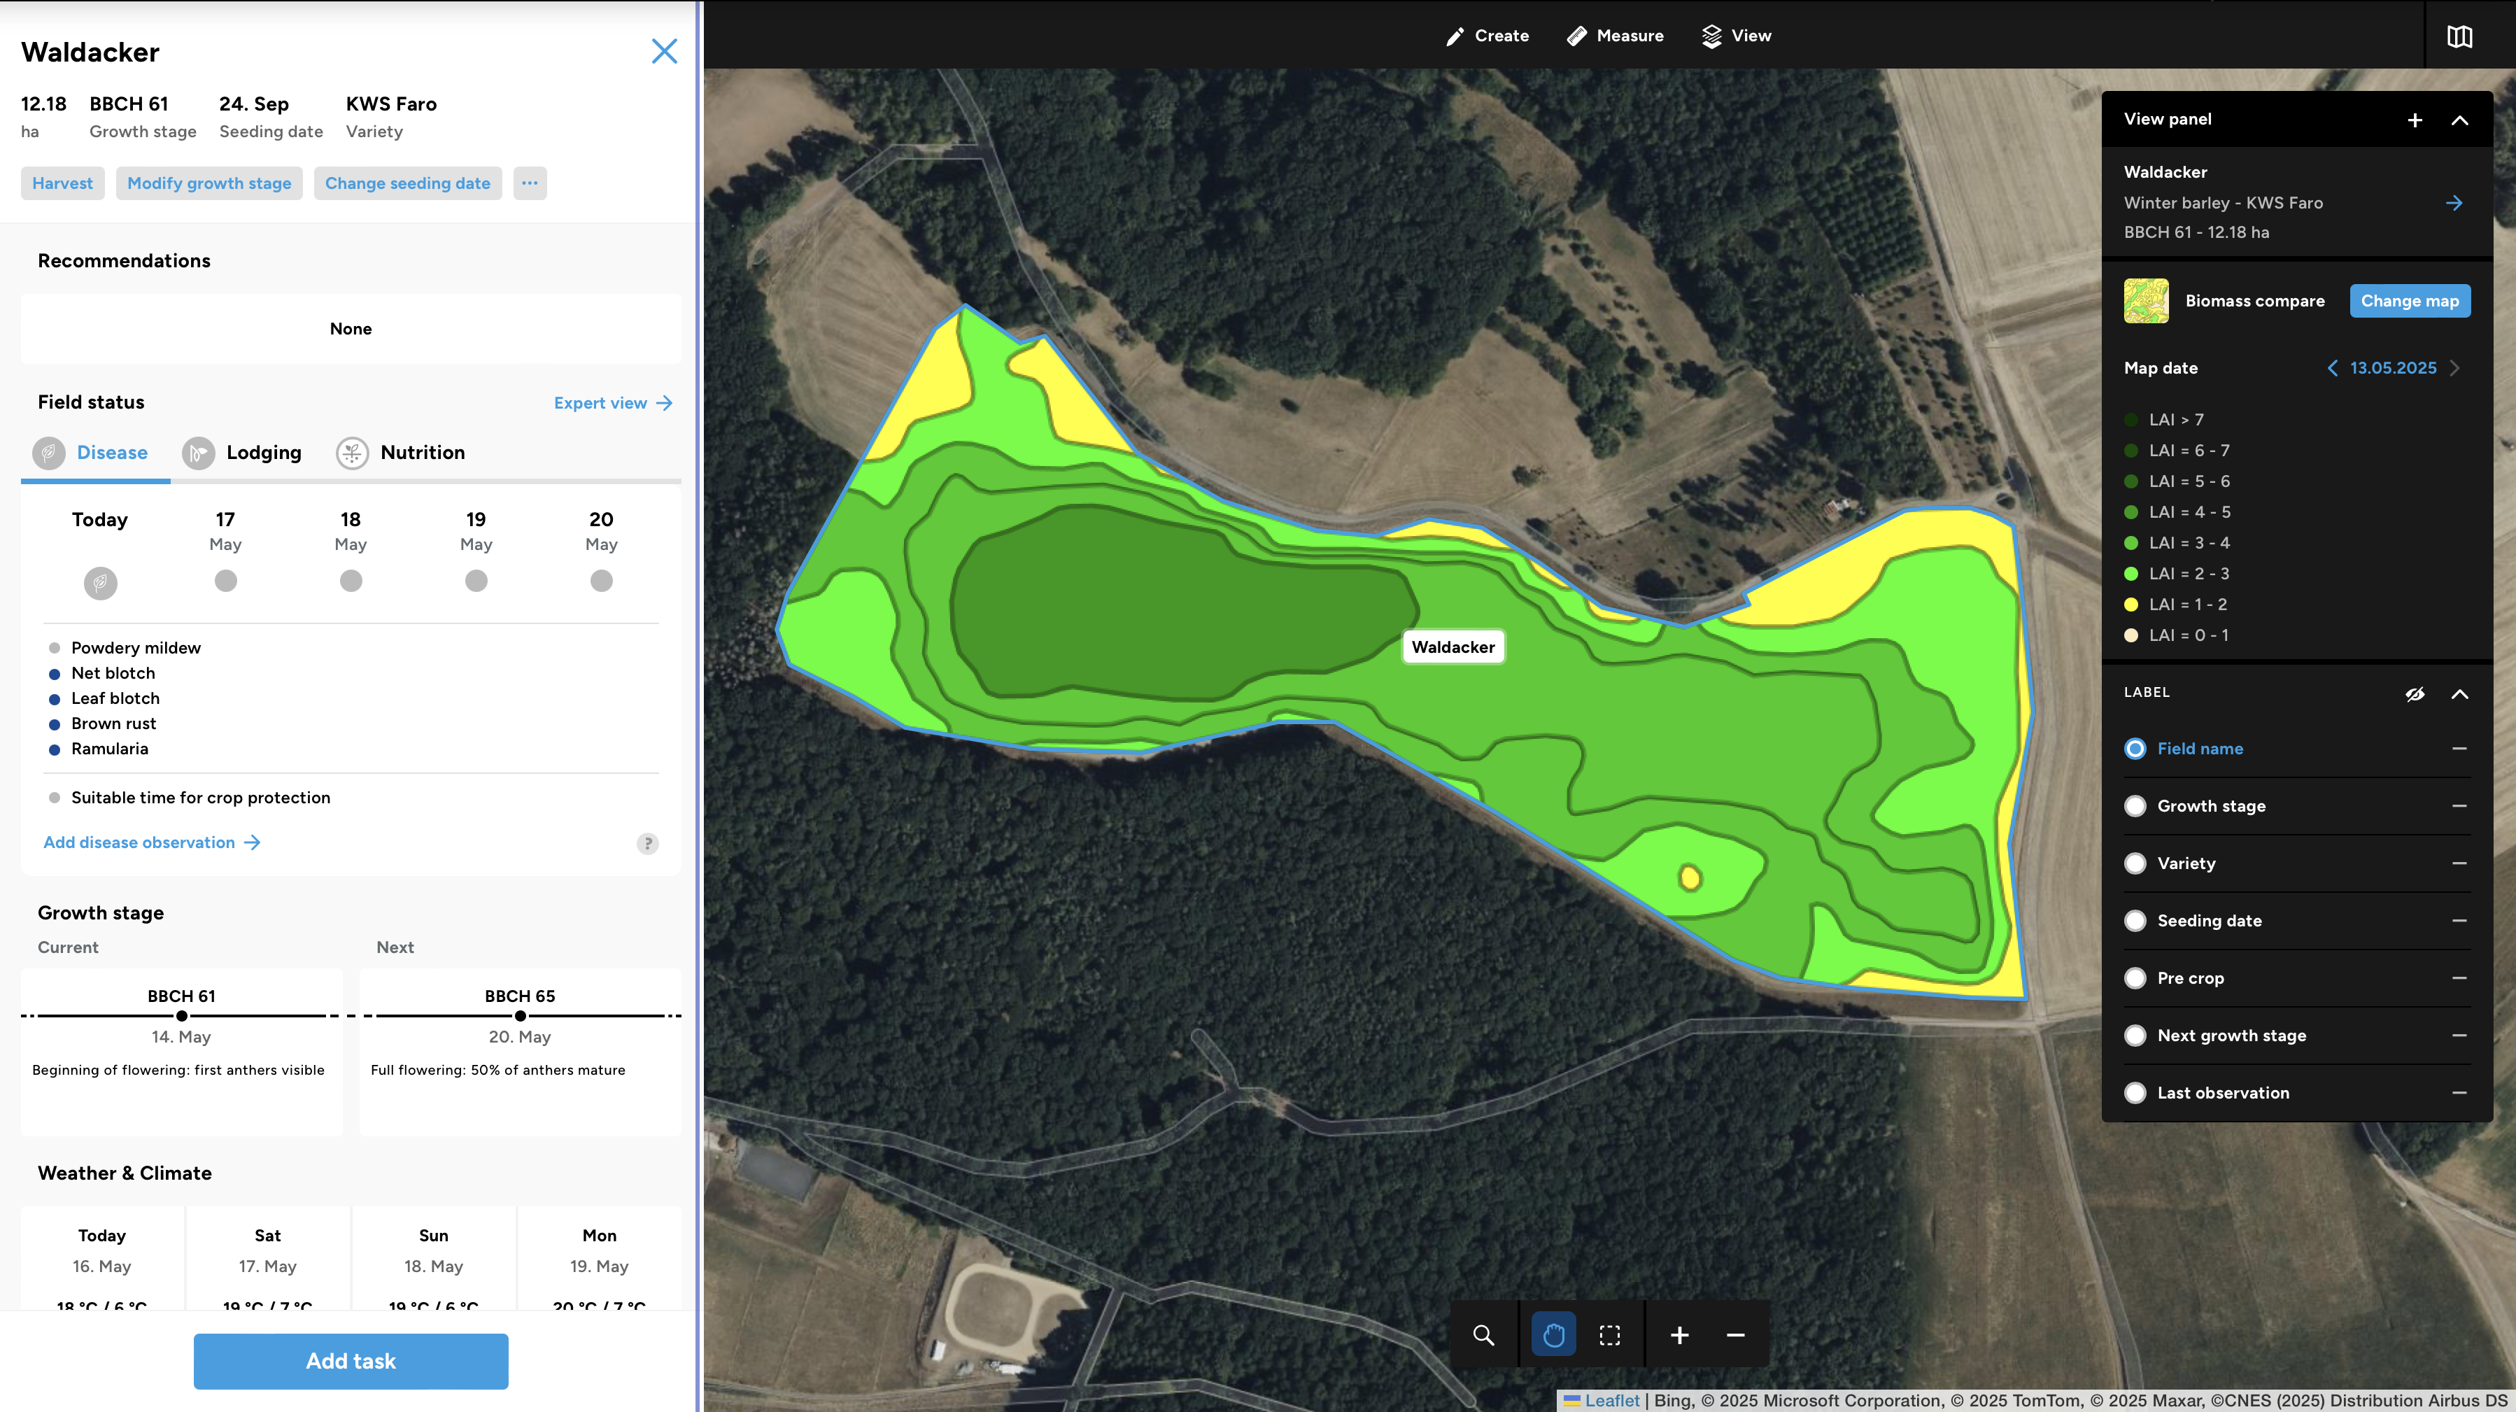
Task: Switch to the Disease tab
Action: pos(91,453)
